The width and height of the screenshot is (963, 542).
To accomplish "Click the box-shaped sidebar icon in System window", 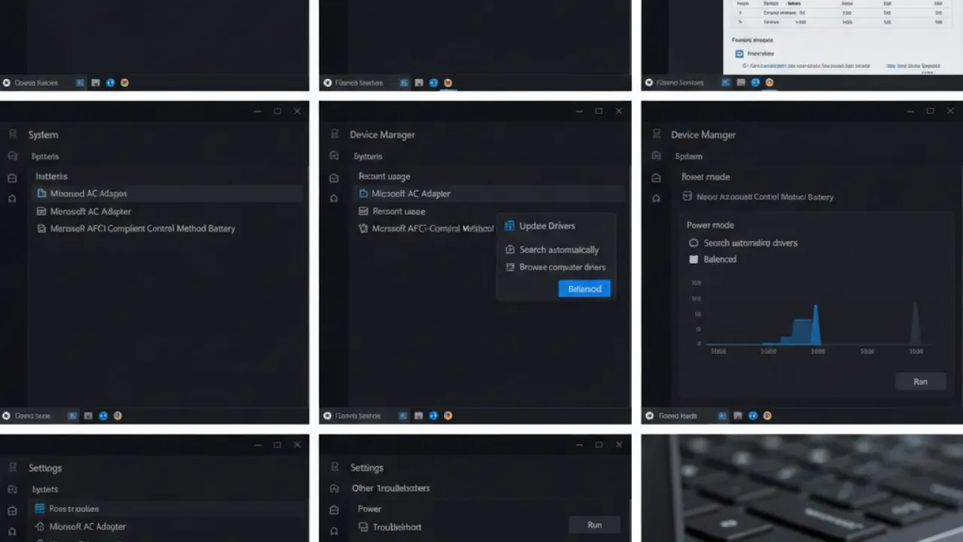I will (12, 178).
